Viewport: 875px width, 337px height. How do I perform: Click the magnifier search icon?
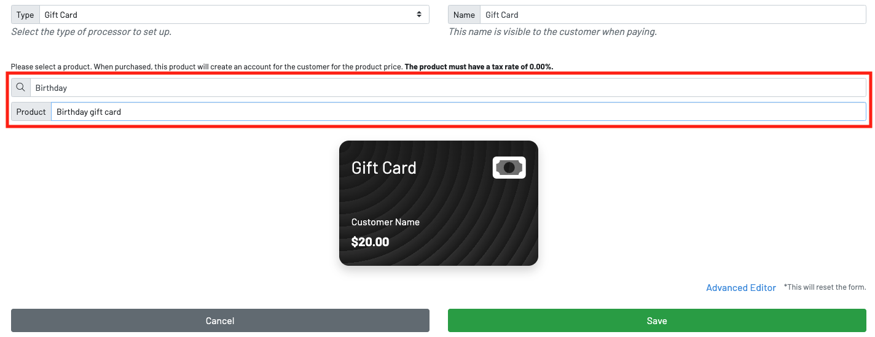pyautogui.click(x=20, y=88)
